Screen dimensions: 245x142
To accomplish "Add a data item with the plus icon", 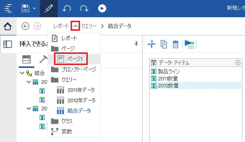I will 238,63.
